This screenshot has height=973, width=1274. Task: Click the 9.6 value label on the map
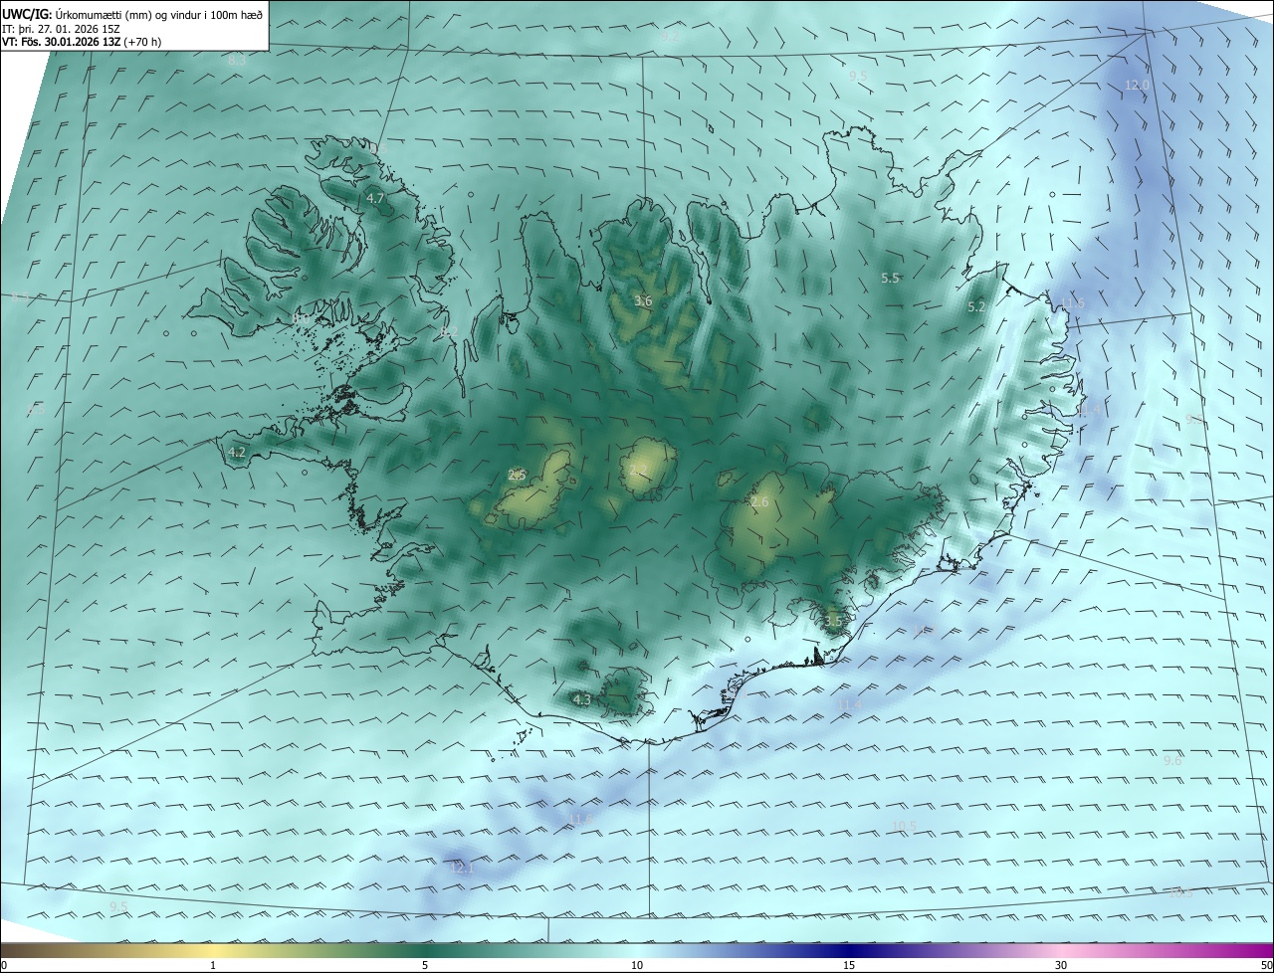pyautogui.click(x=1172, y=760)
